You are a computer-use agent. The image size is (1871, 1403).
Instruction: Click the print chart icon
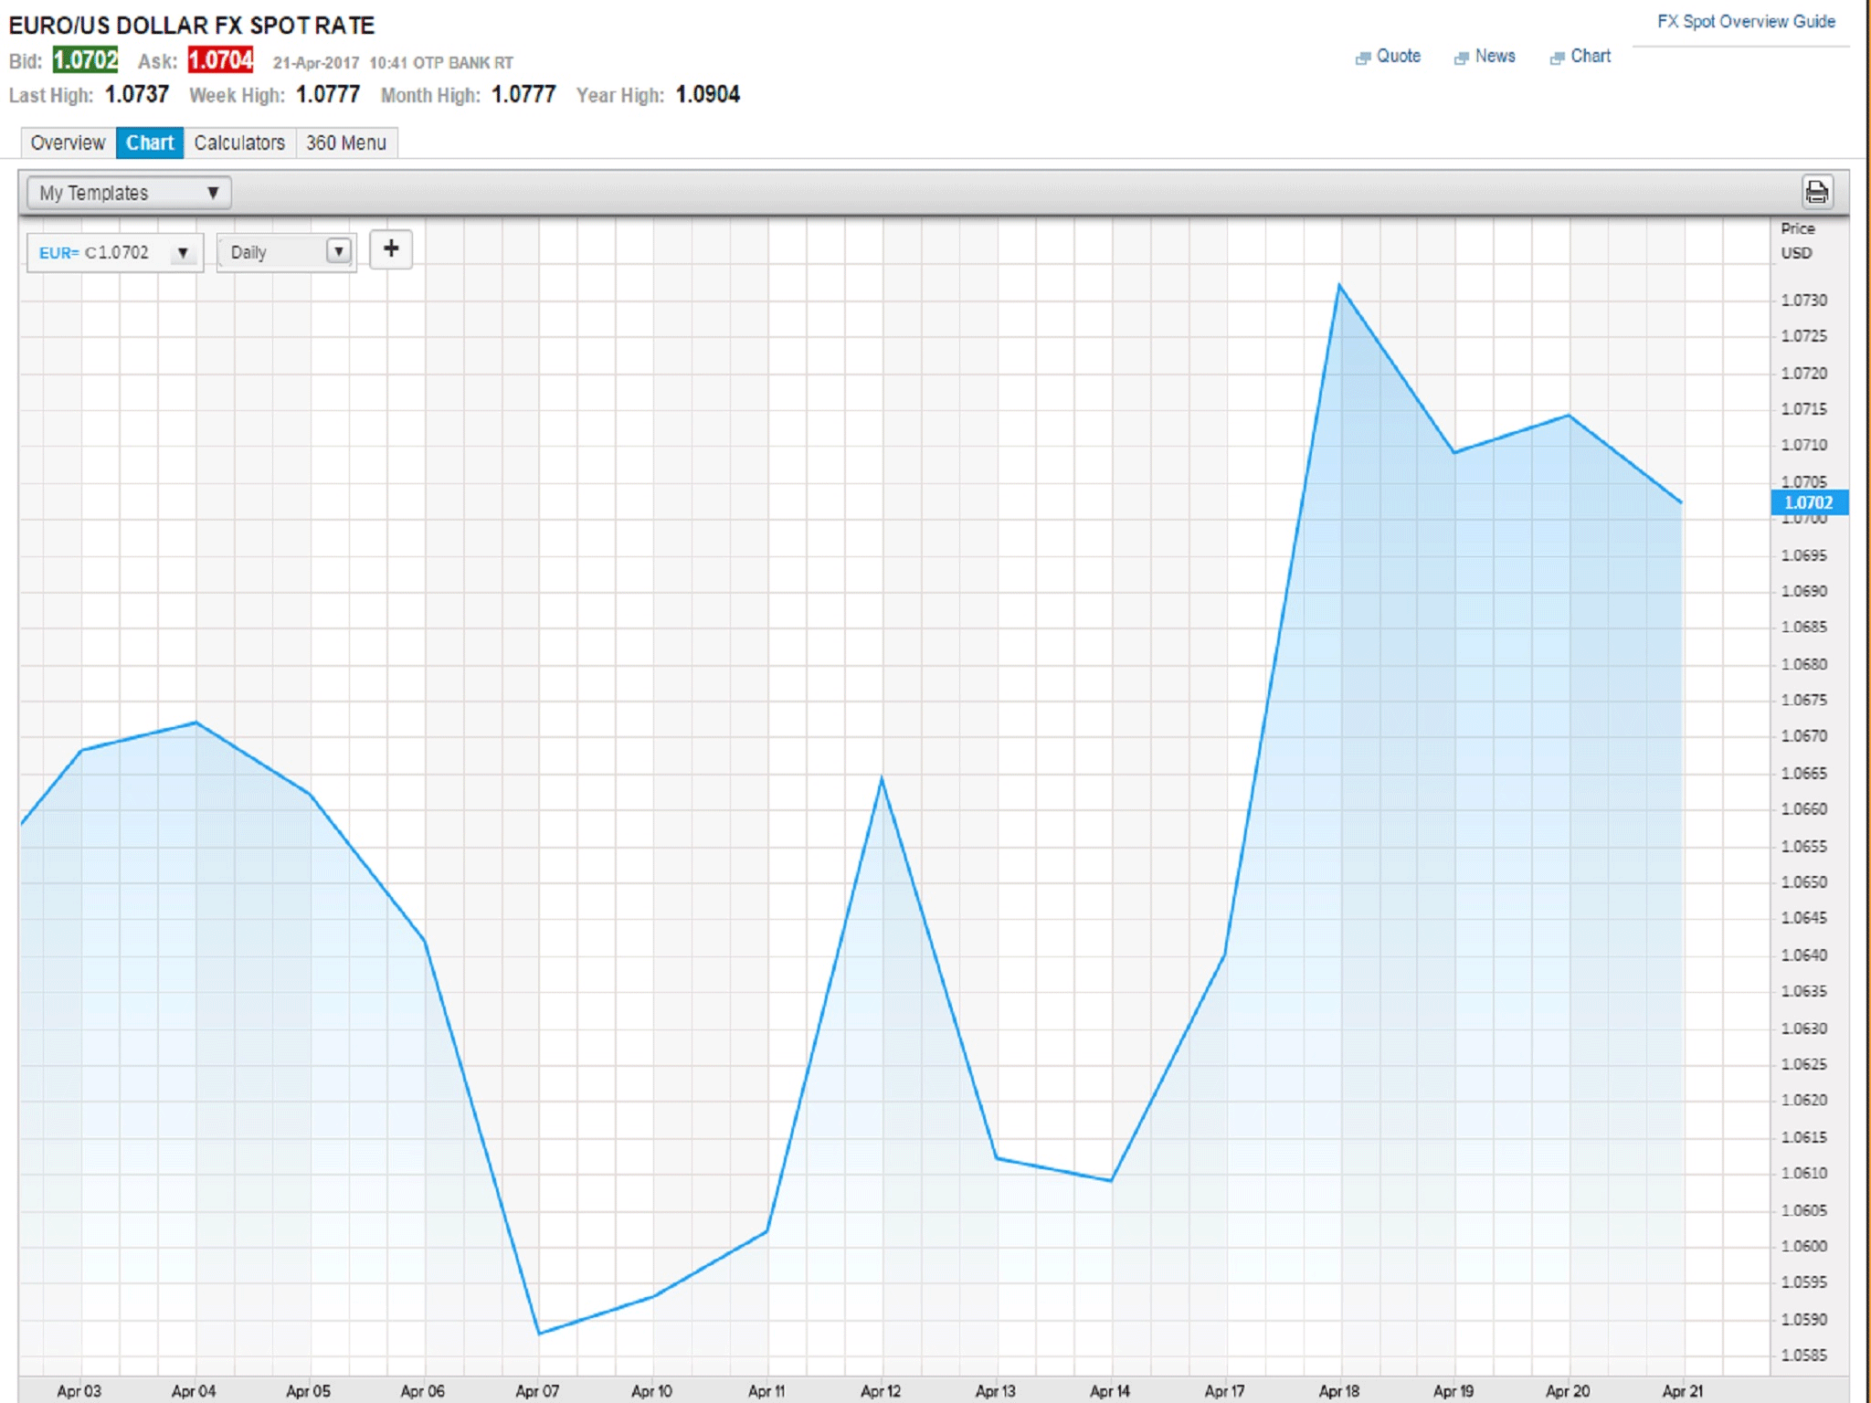click(1816, 192)
